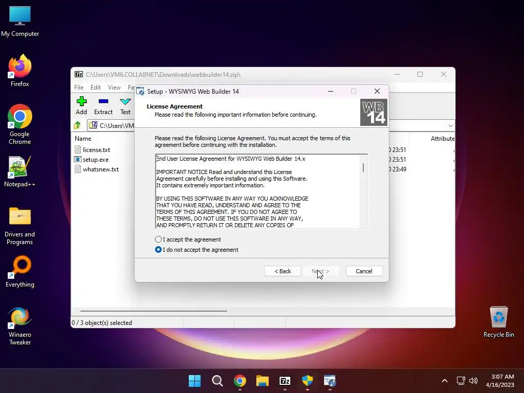Open the clock and date flyout

click(500, 381)
